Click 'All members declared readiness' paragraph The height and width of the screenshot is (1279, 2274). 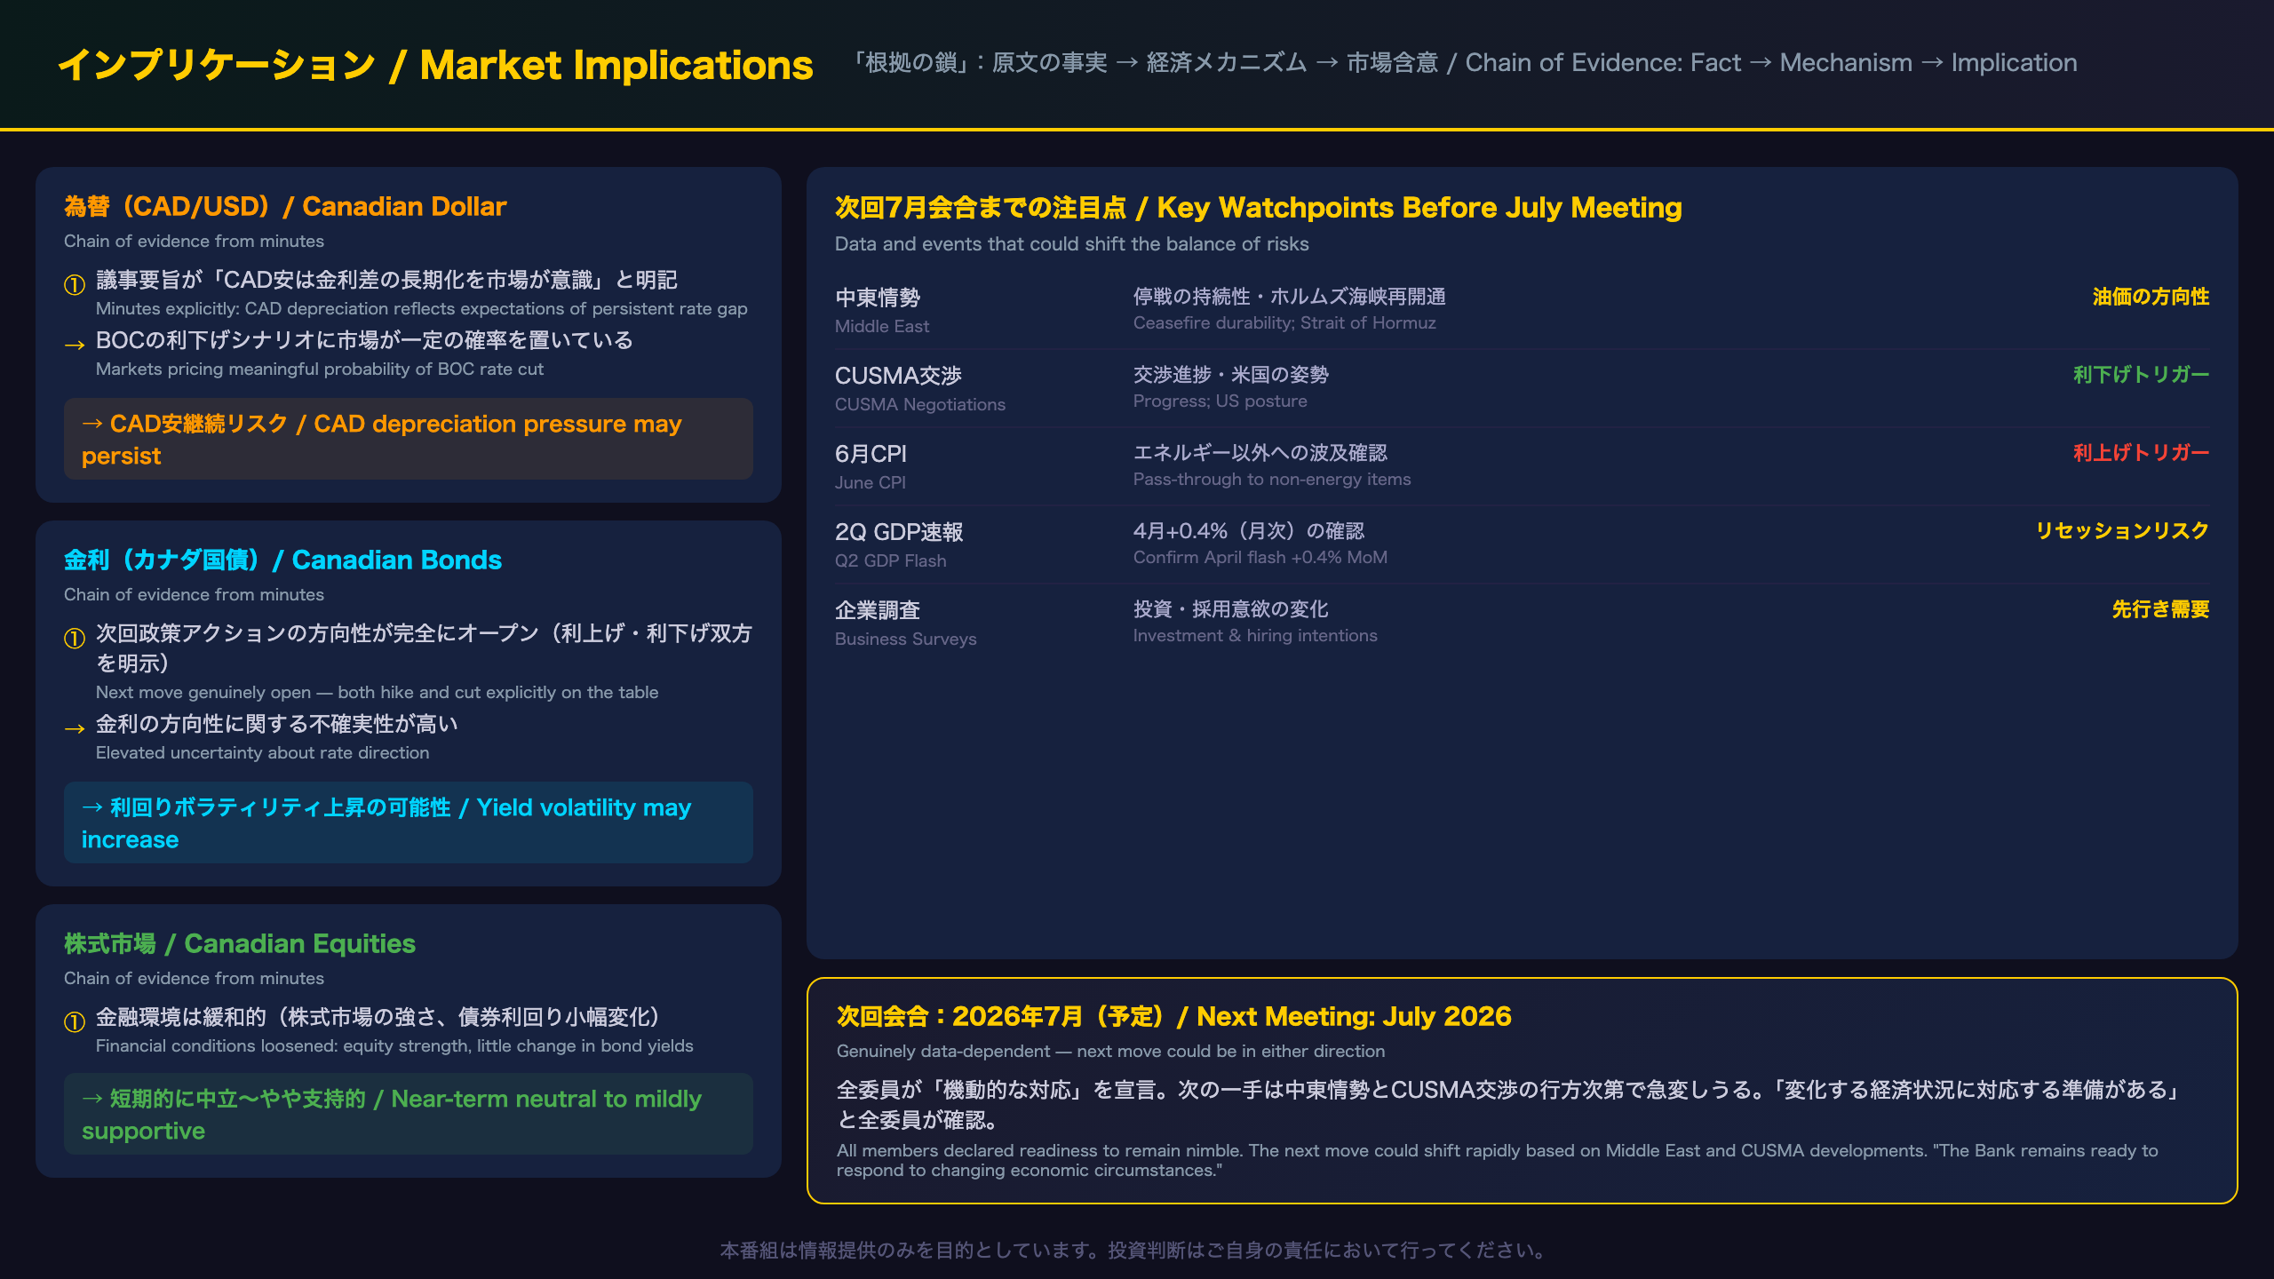click(1498, 1160)
